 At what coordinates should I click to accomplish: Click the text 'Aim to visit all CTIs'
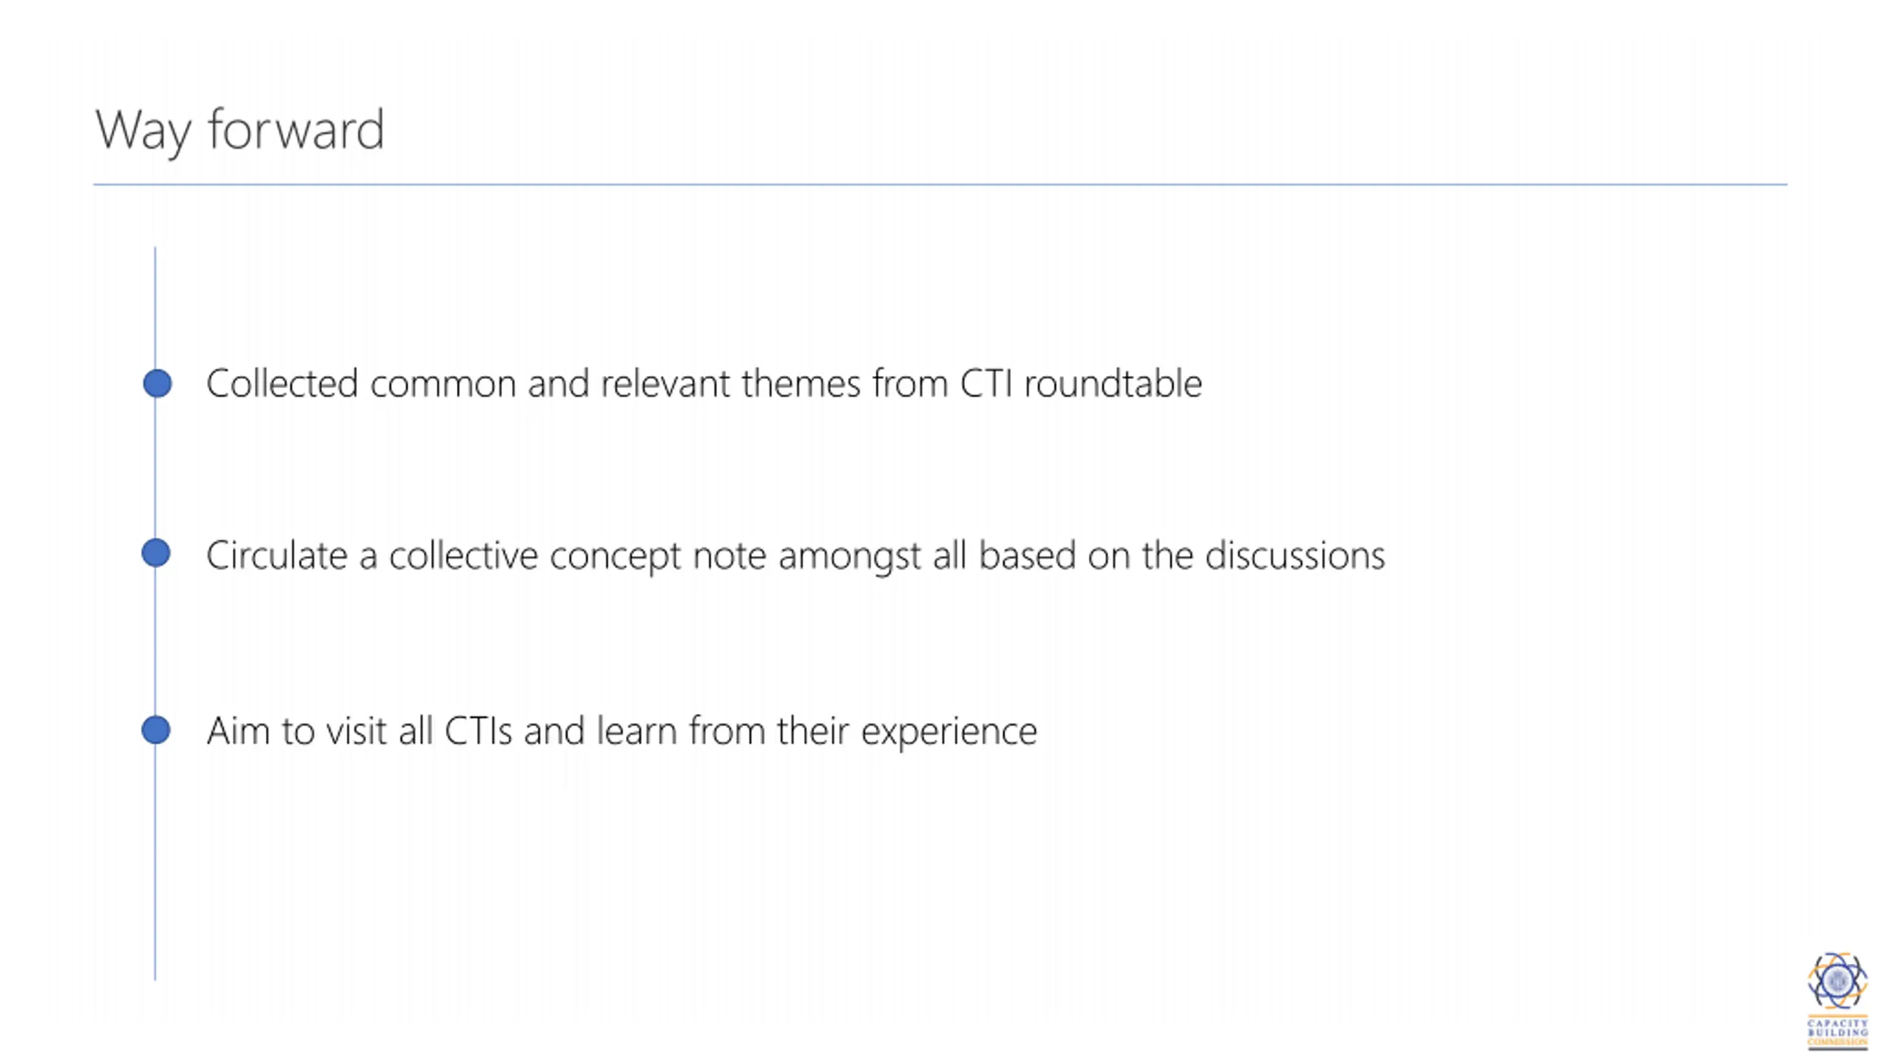(359, 731)
